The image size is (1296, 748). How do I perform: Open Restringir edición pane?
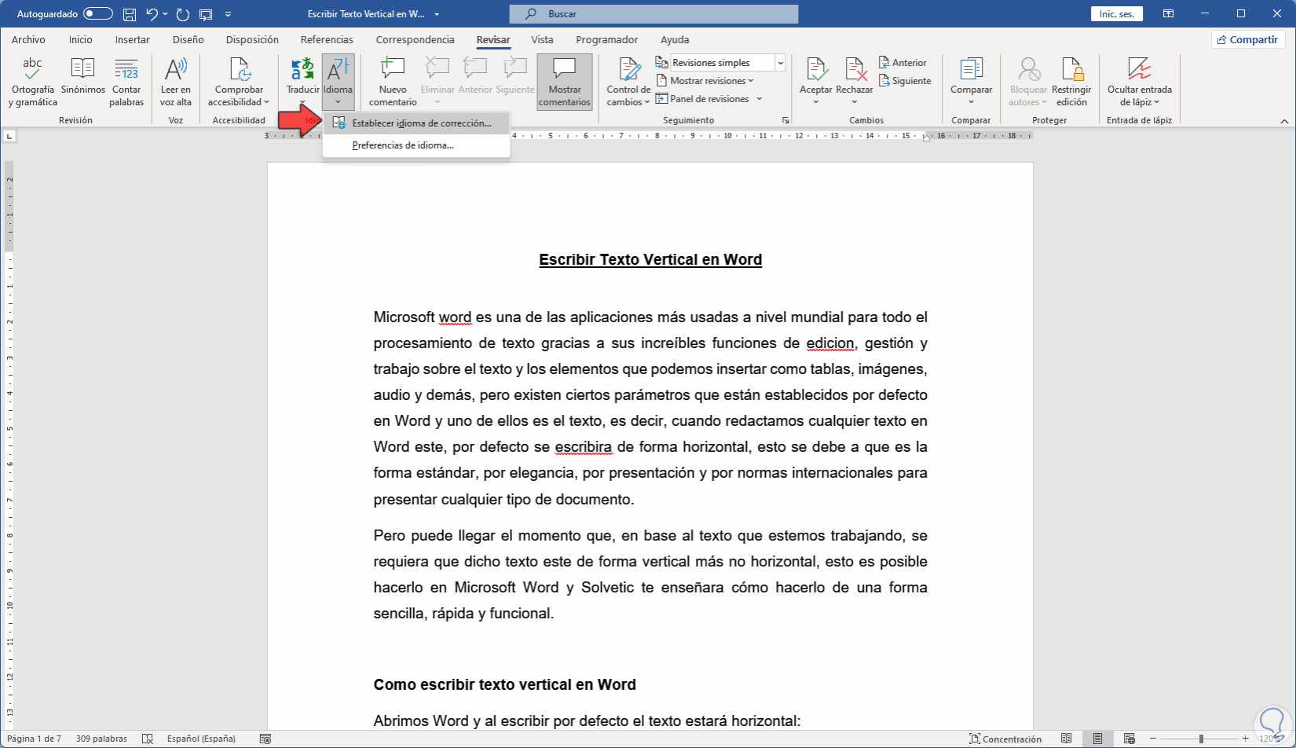[x=1071, y=82]
